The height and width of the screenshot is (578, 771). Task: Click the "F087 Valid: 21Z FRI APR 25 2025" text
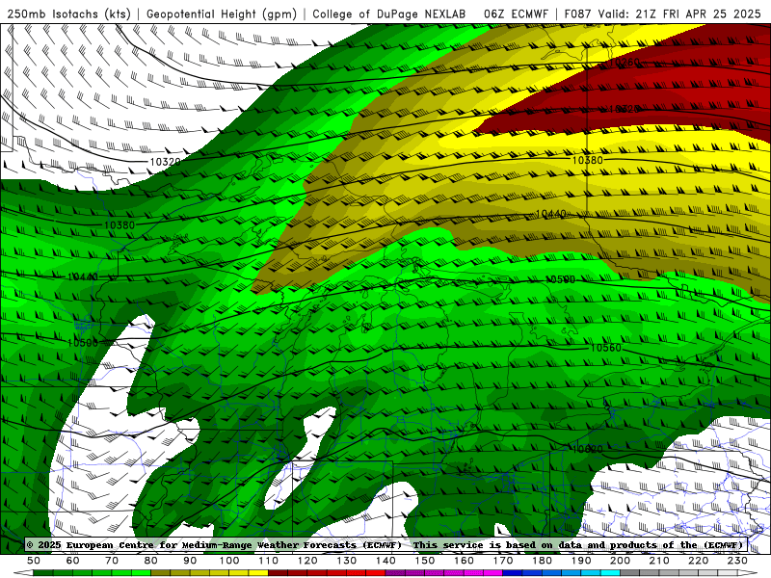662,14
